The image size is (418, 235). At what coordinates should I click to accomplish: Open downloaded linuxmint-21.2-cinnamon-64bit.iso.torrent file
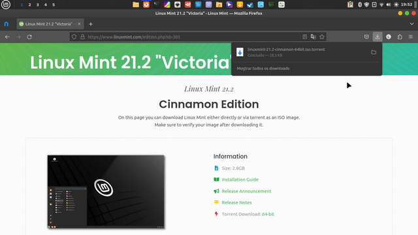point(300,52)
